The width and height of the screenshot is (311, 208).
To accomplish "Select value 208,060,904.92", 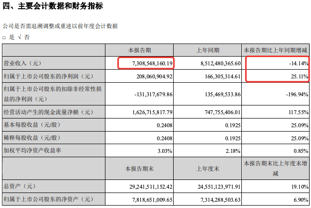I will coord(154,76).
